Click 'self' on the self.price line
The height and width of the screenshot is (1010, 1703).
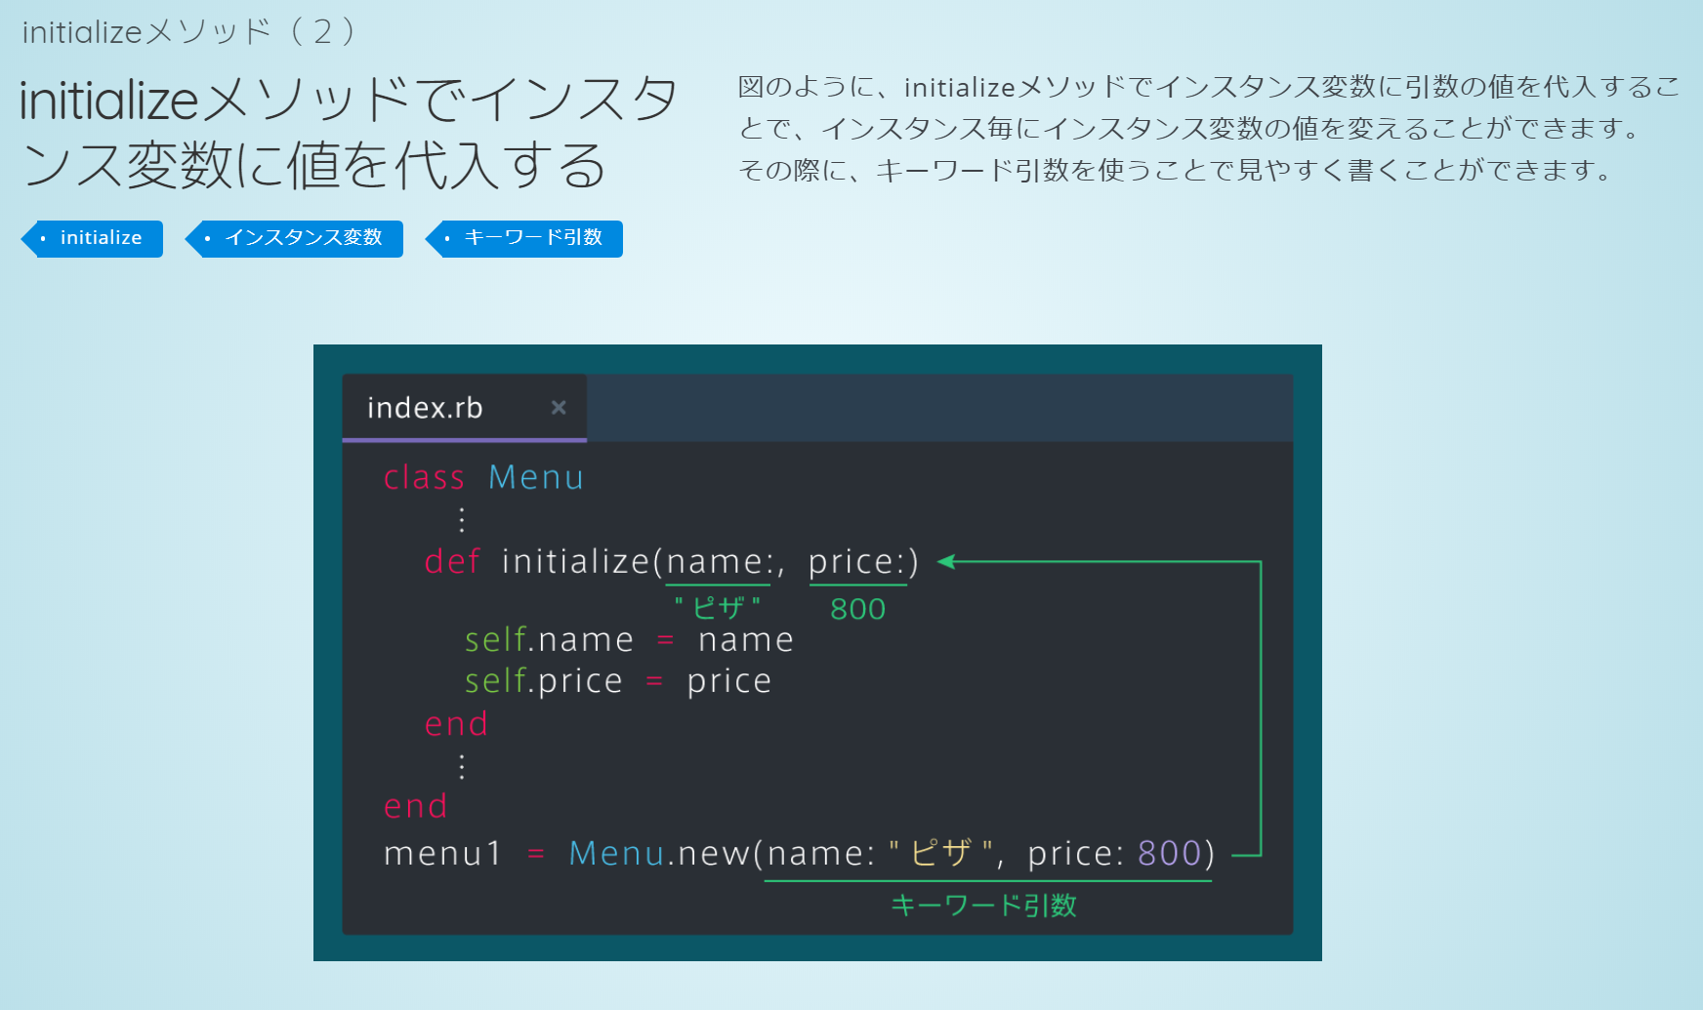[495, 681]
